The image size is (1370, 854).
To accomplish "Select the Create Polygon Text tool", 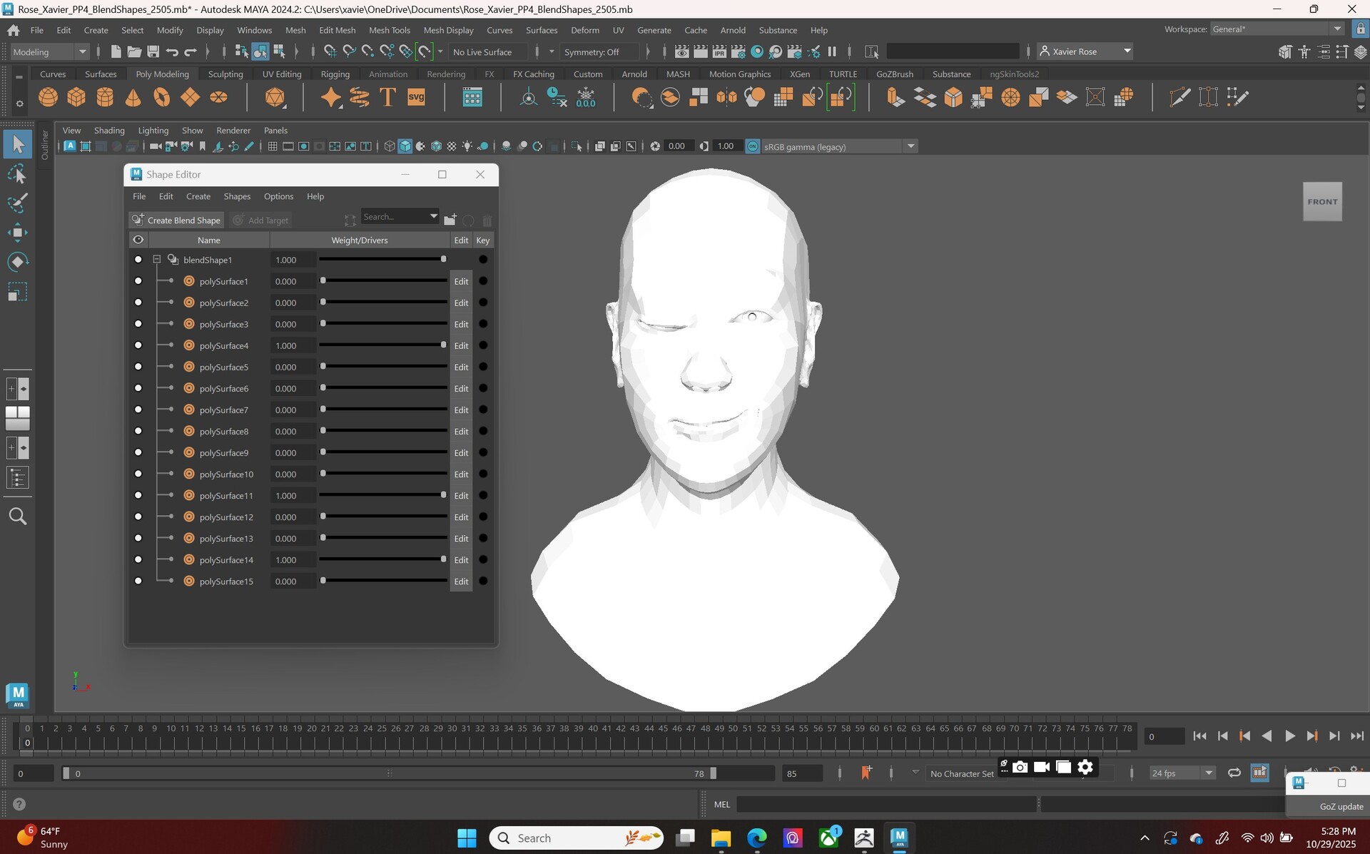I will pos(387,97).
